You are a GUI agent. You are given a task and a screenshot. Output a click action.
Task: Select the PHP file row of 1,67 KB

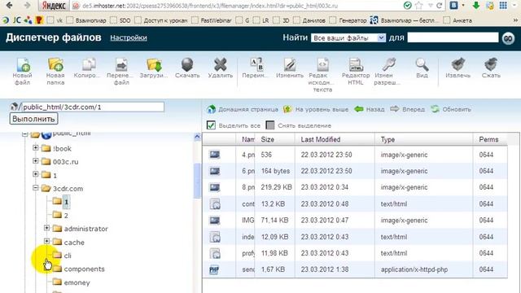tap(355, 269)
